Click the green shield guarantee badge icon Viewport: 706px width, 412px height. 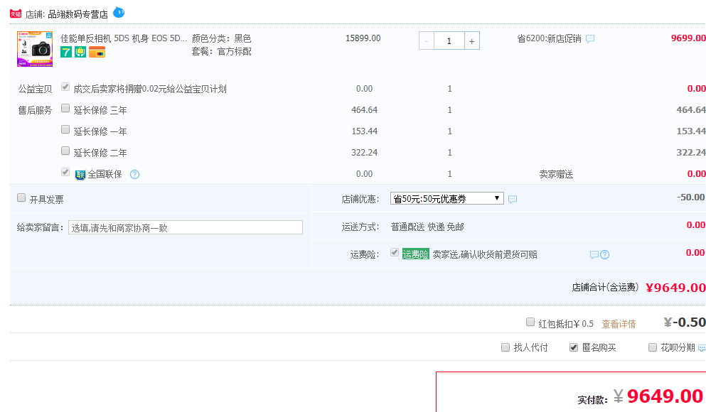click(x=80, y=52)
